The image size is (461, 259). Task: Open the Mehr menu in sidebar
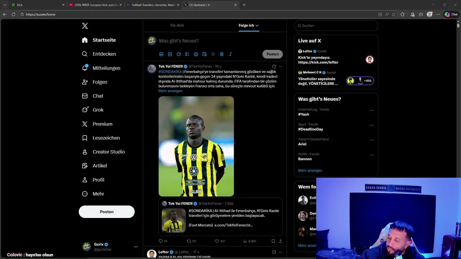coord(93,194)
